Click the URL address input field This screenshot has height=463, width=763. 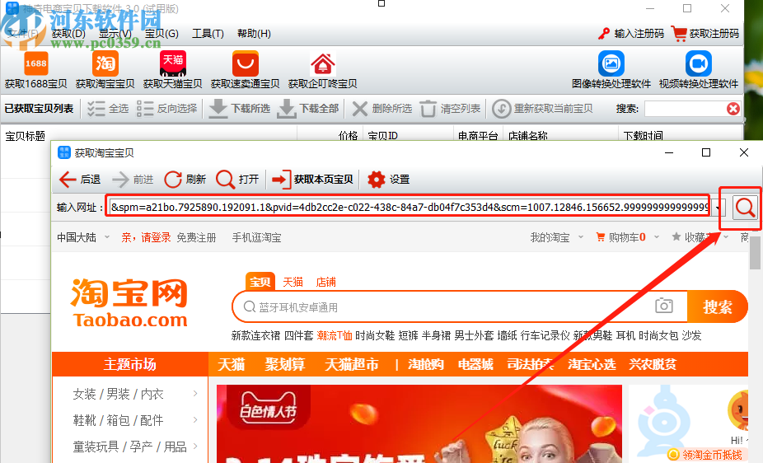tap(409, 207)
